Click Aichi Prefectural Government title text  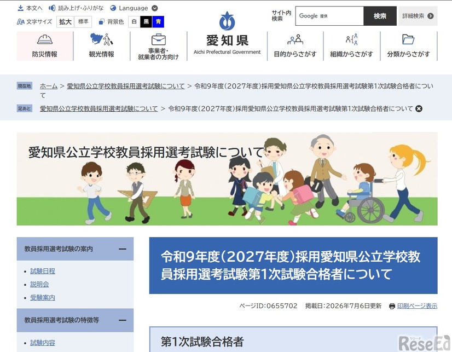(x=227, y=52)
